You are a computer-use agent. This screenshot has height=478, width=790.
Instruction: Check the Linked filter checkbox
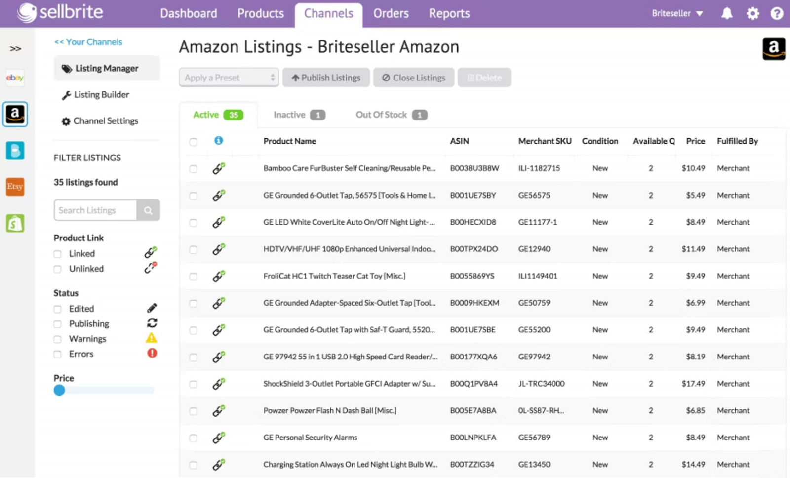click(57, 253)
